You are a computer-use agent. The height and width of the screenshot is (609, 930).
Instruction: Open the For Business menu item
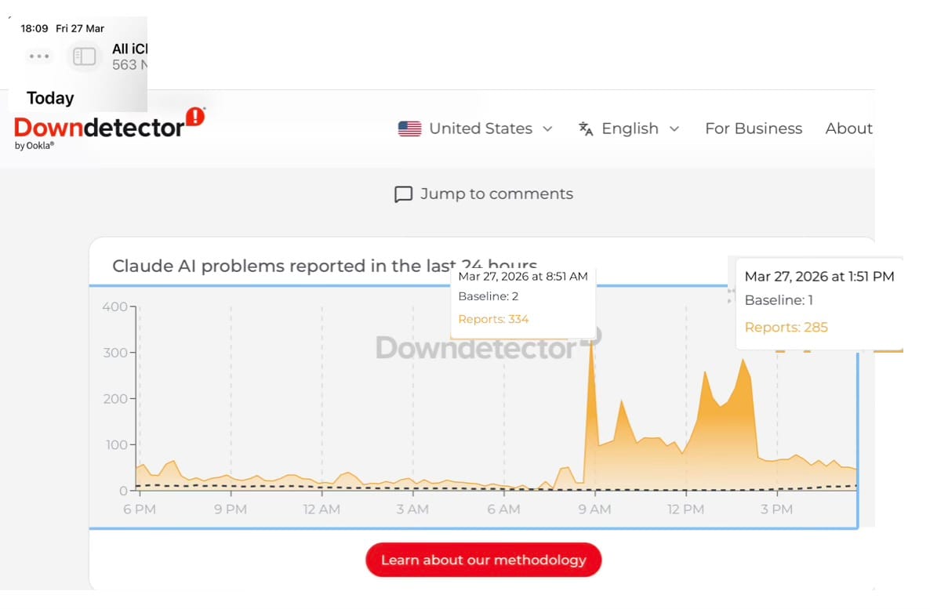point(753,129)
